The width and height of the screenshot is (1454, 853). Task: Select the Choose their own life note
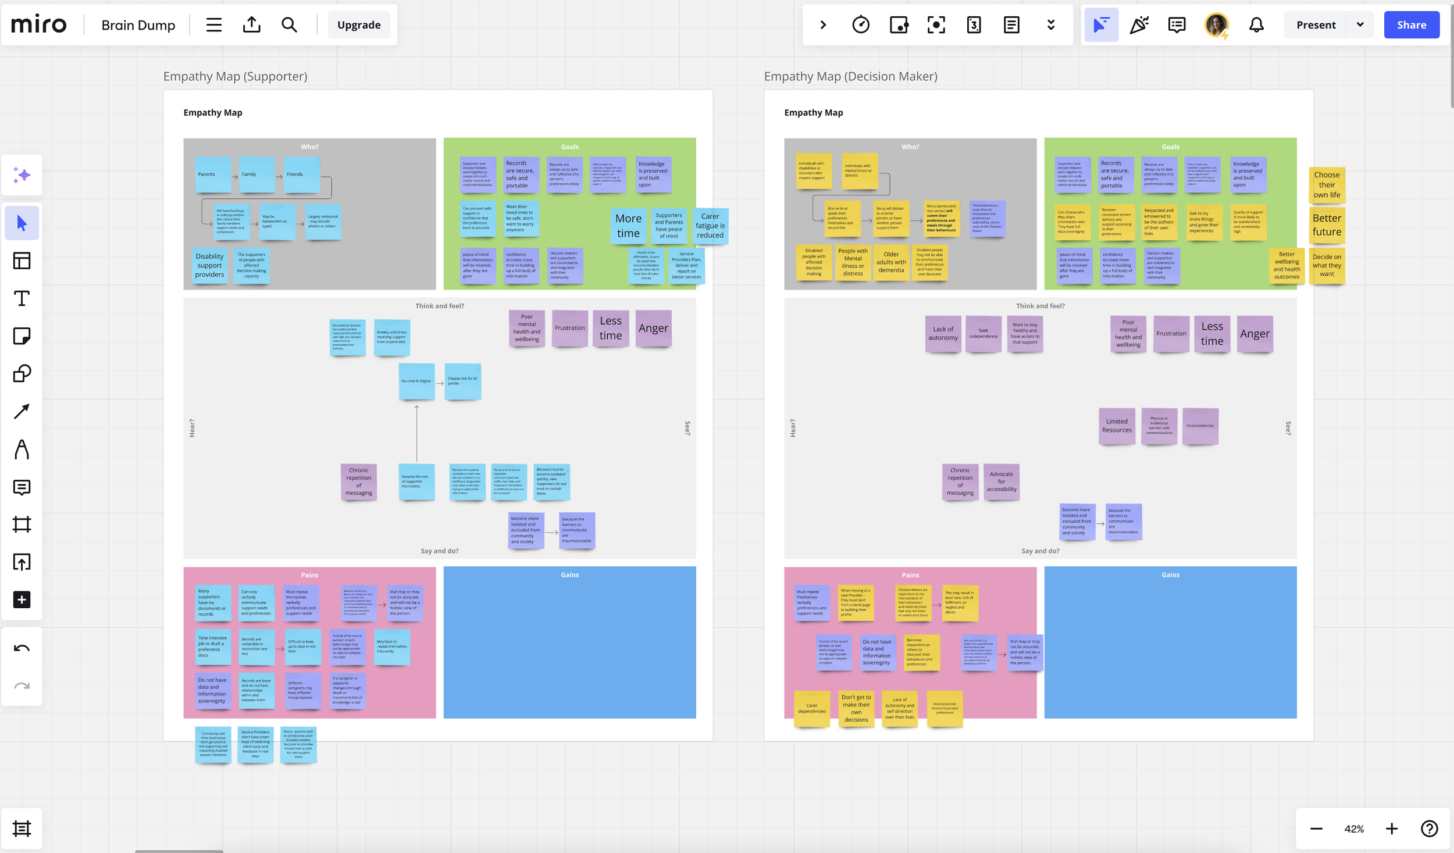(1327, 185)
